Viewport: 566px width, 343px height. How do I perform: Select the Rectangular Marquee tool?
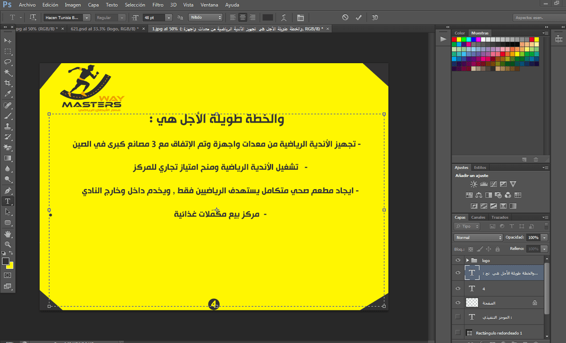8,51
